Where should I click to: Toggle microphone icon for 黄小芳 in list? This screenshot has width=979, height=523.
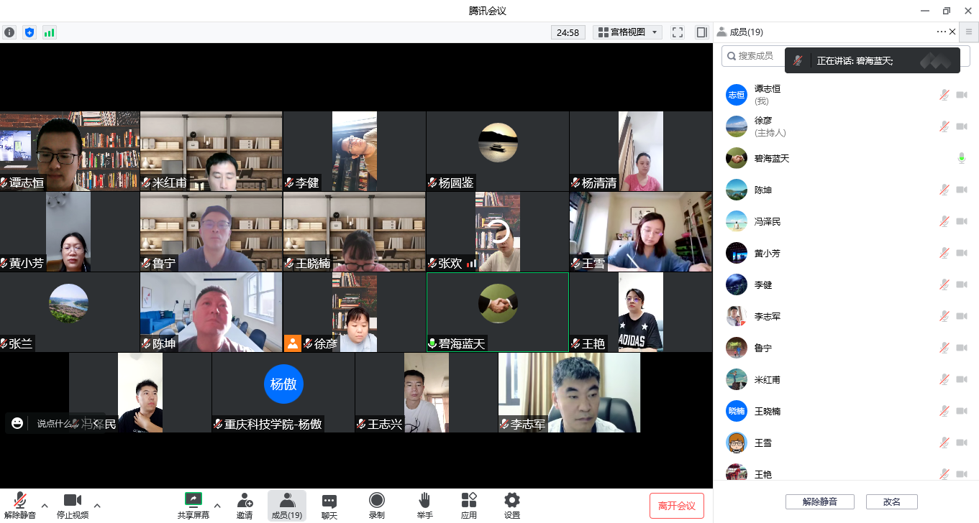(944, 253)
